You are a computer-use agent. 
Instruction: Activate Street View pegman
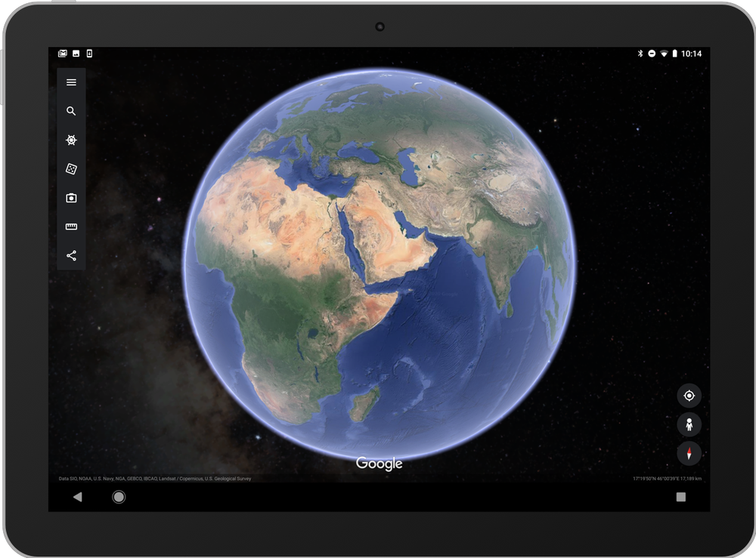point(689,424)
